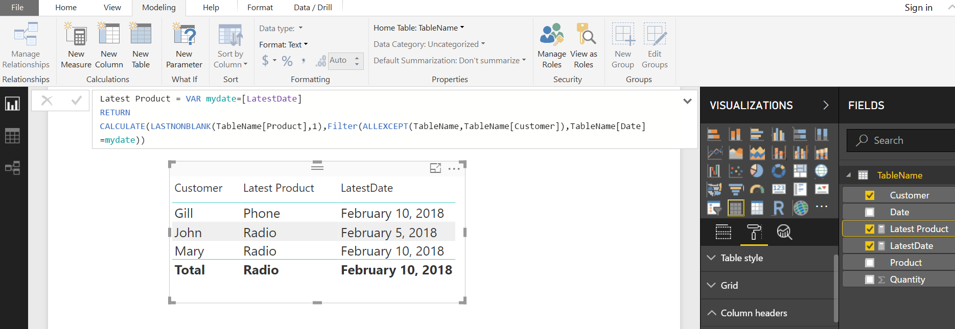Select the Ribbon chart visualization
This screenshot has width=955, height=329.
[821, 153]
